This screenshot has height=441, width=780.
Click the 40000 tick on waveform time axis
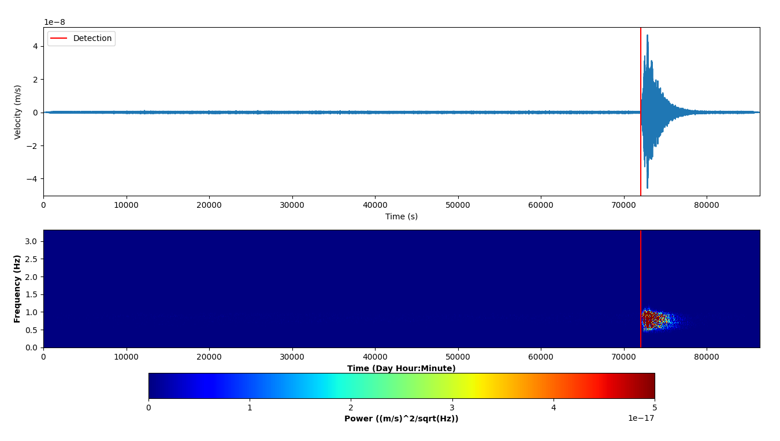point(375,204)
